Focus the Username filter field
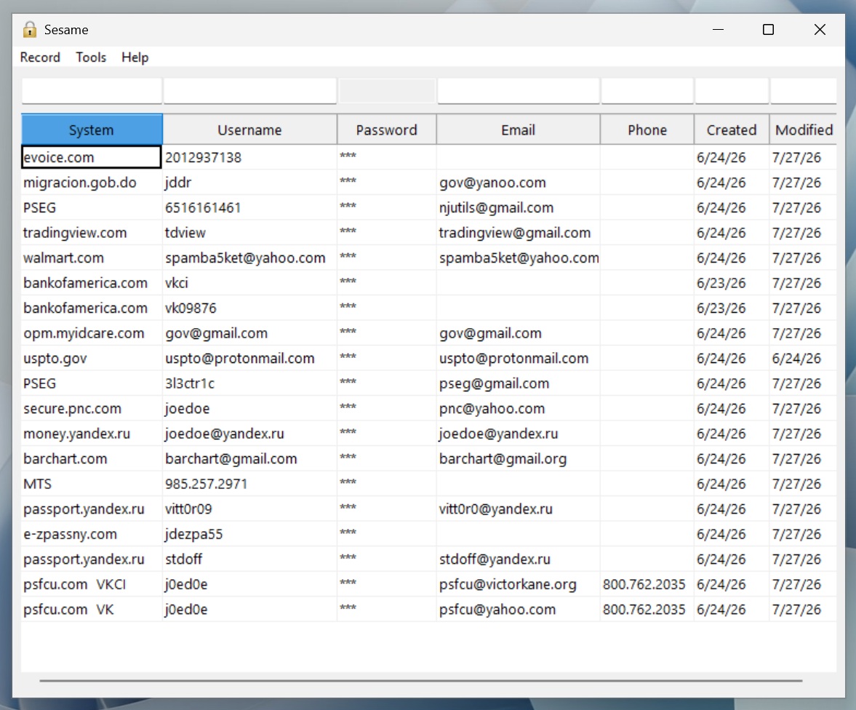 [250, 91]
